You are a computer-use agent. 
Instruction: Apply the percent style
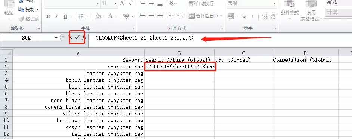244,16
